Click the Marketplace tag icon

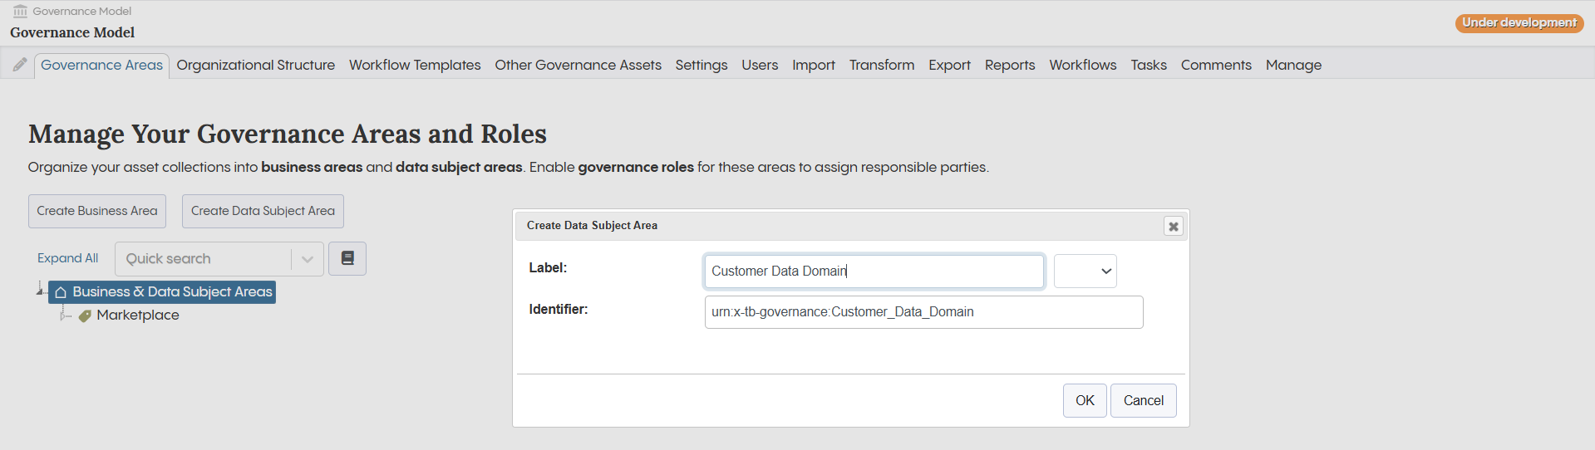coord(85,315)
